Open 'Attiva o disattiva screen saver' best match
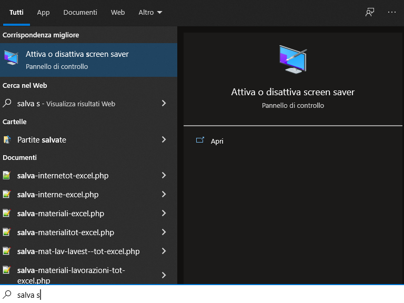 88,60
